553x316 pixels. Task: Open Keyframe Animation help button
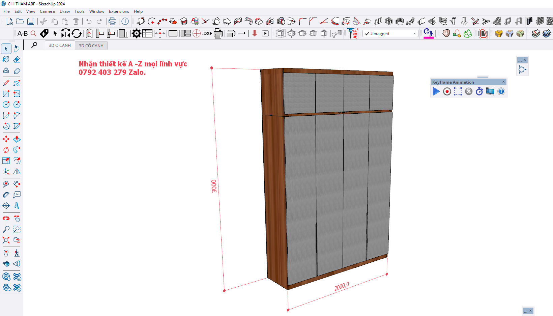pyautogui.click(x=501, y=91)
